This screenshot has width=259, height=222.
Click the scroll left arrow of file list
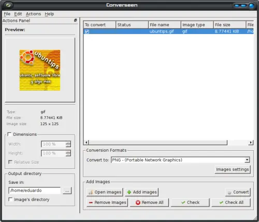[87, 142]
